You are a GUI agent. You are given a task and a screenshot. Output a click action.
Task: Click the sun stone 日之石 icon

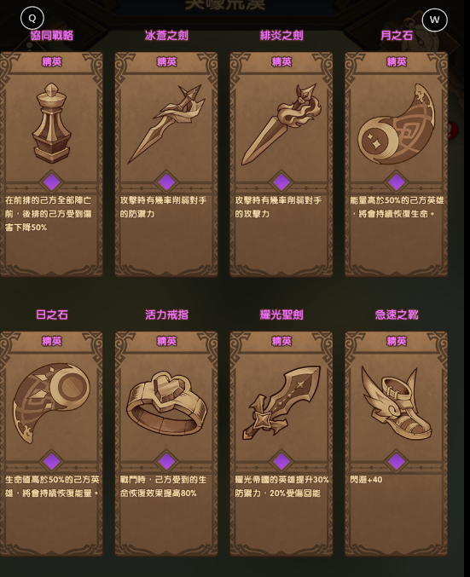pyautogui.click(x=51, y=403)
